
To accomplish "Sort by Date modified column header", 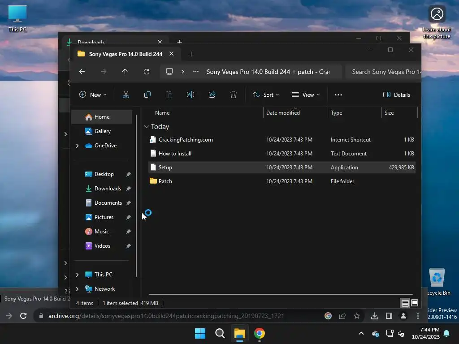I will tap(283, 113).
